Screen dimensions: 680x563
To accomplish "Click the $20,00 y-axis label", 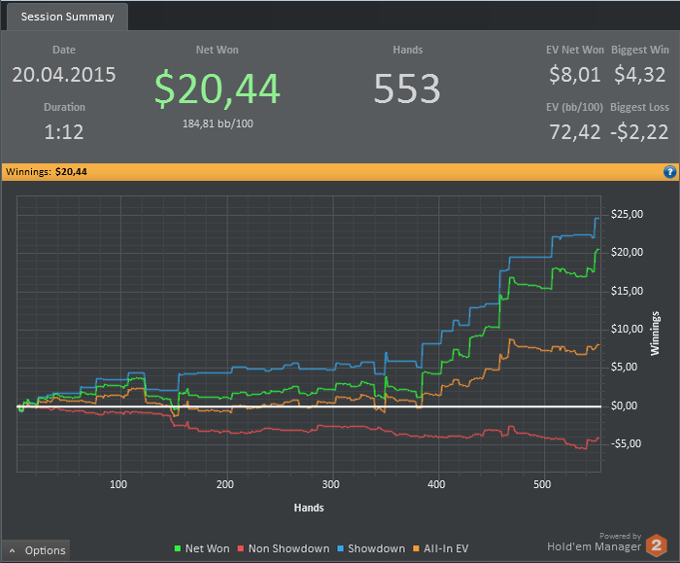I will pyautogui.click(x=627, y=252).
